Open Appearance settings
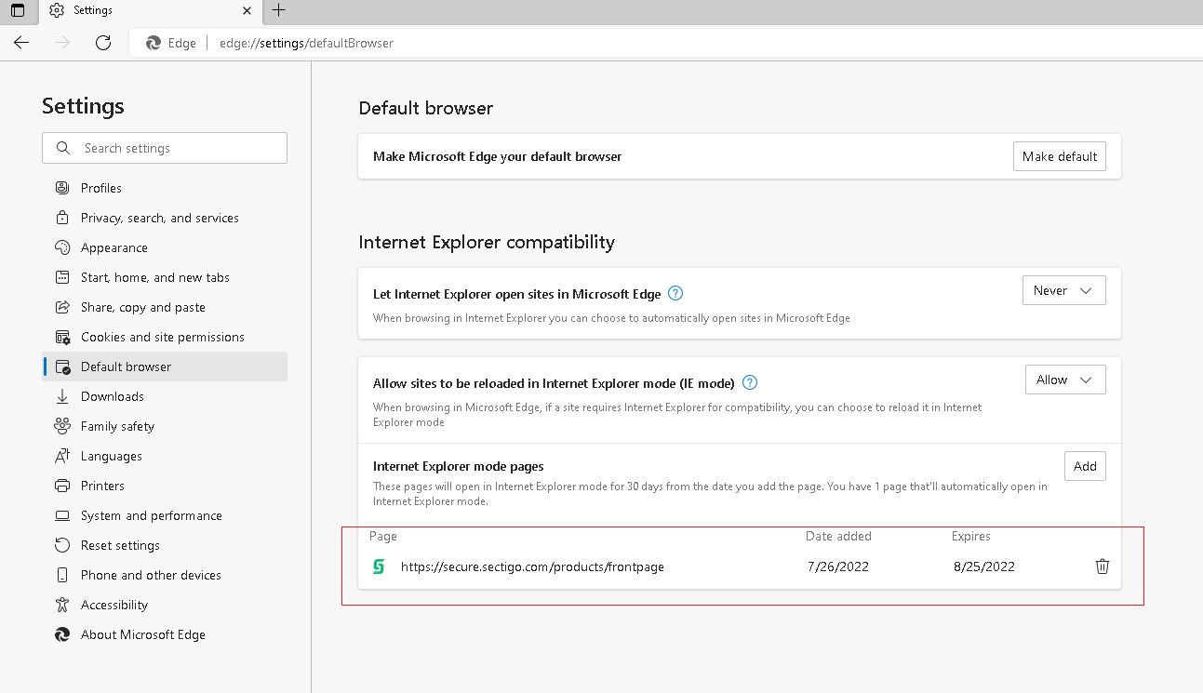 pos(165,247)
